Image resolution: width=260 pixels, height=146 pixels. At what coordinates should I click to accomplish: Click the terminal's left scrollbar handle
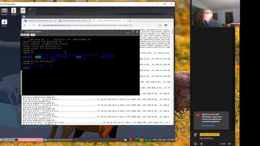[x=21, y=82]
